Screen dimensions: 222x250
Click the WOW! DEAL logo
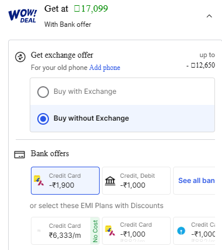tap(23, 16)
